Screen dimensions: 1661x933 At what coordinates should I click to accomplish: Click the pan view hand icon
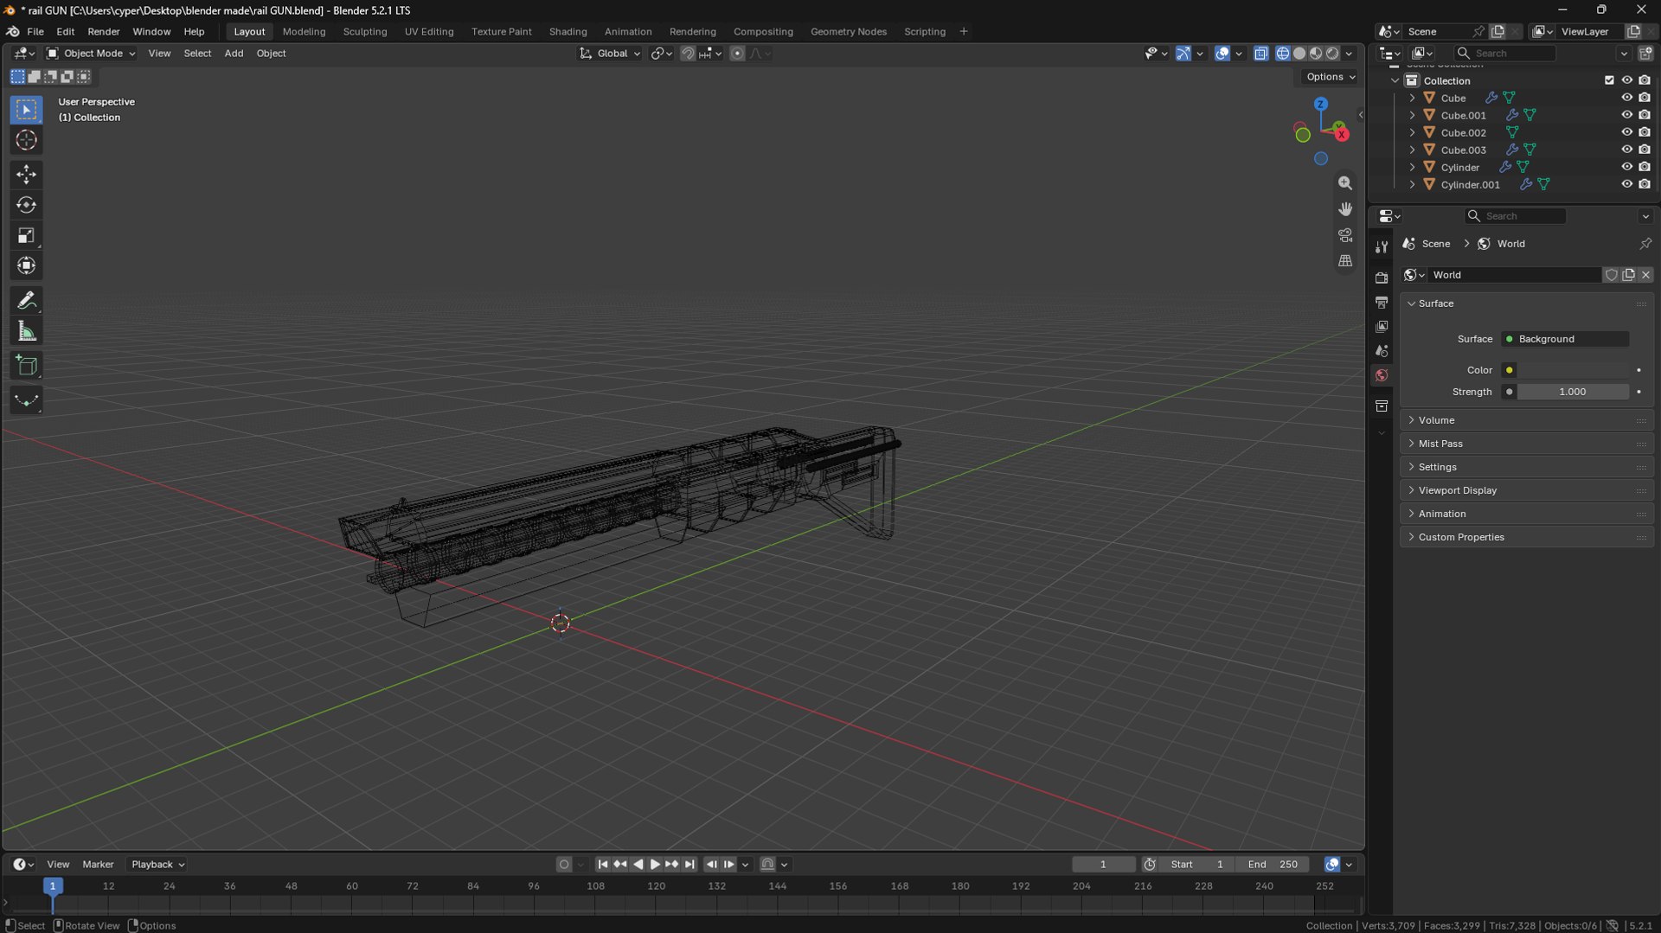pyautogui.click(x=1345, y=209)
